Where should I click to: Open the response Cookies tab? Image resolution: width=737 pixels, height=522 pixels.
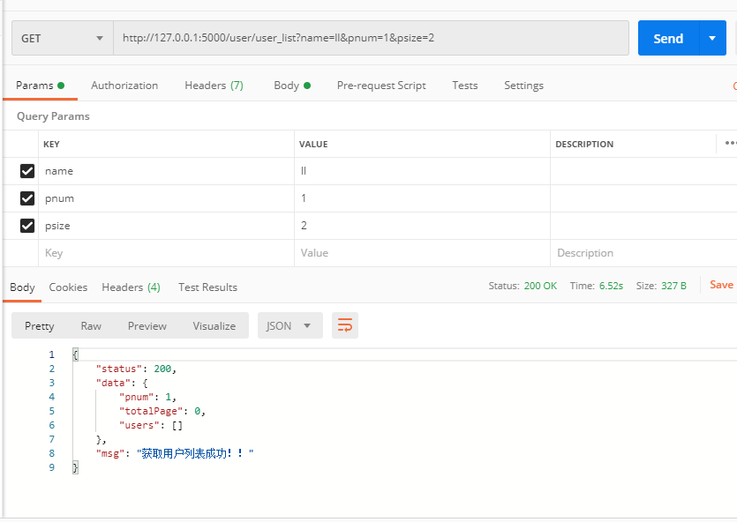click(68, 287)
